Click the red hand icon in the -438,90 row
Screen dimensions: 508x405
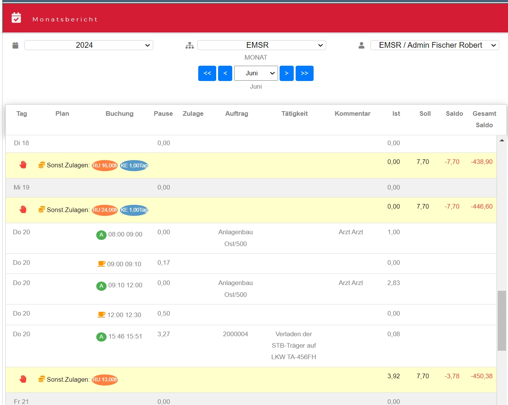[23, 165]
